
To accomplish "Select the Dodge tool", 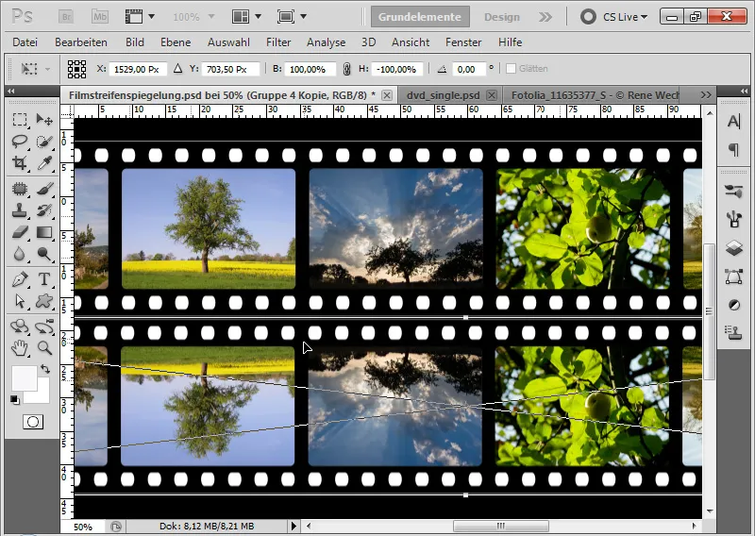I will [44, 253].
